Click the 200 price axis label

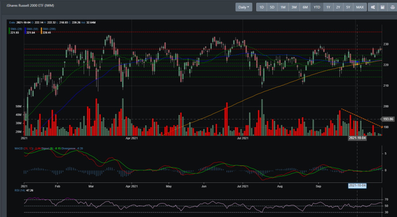[x=386, y=106]
